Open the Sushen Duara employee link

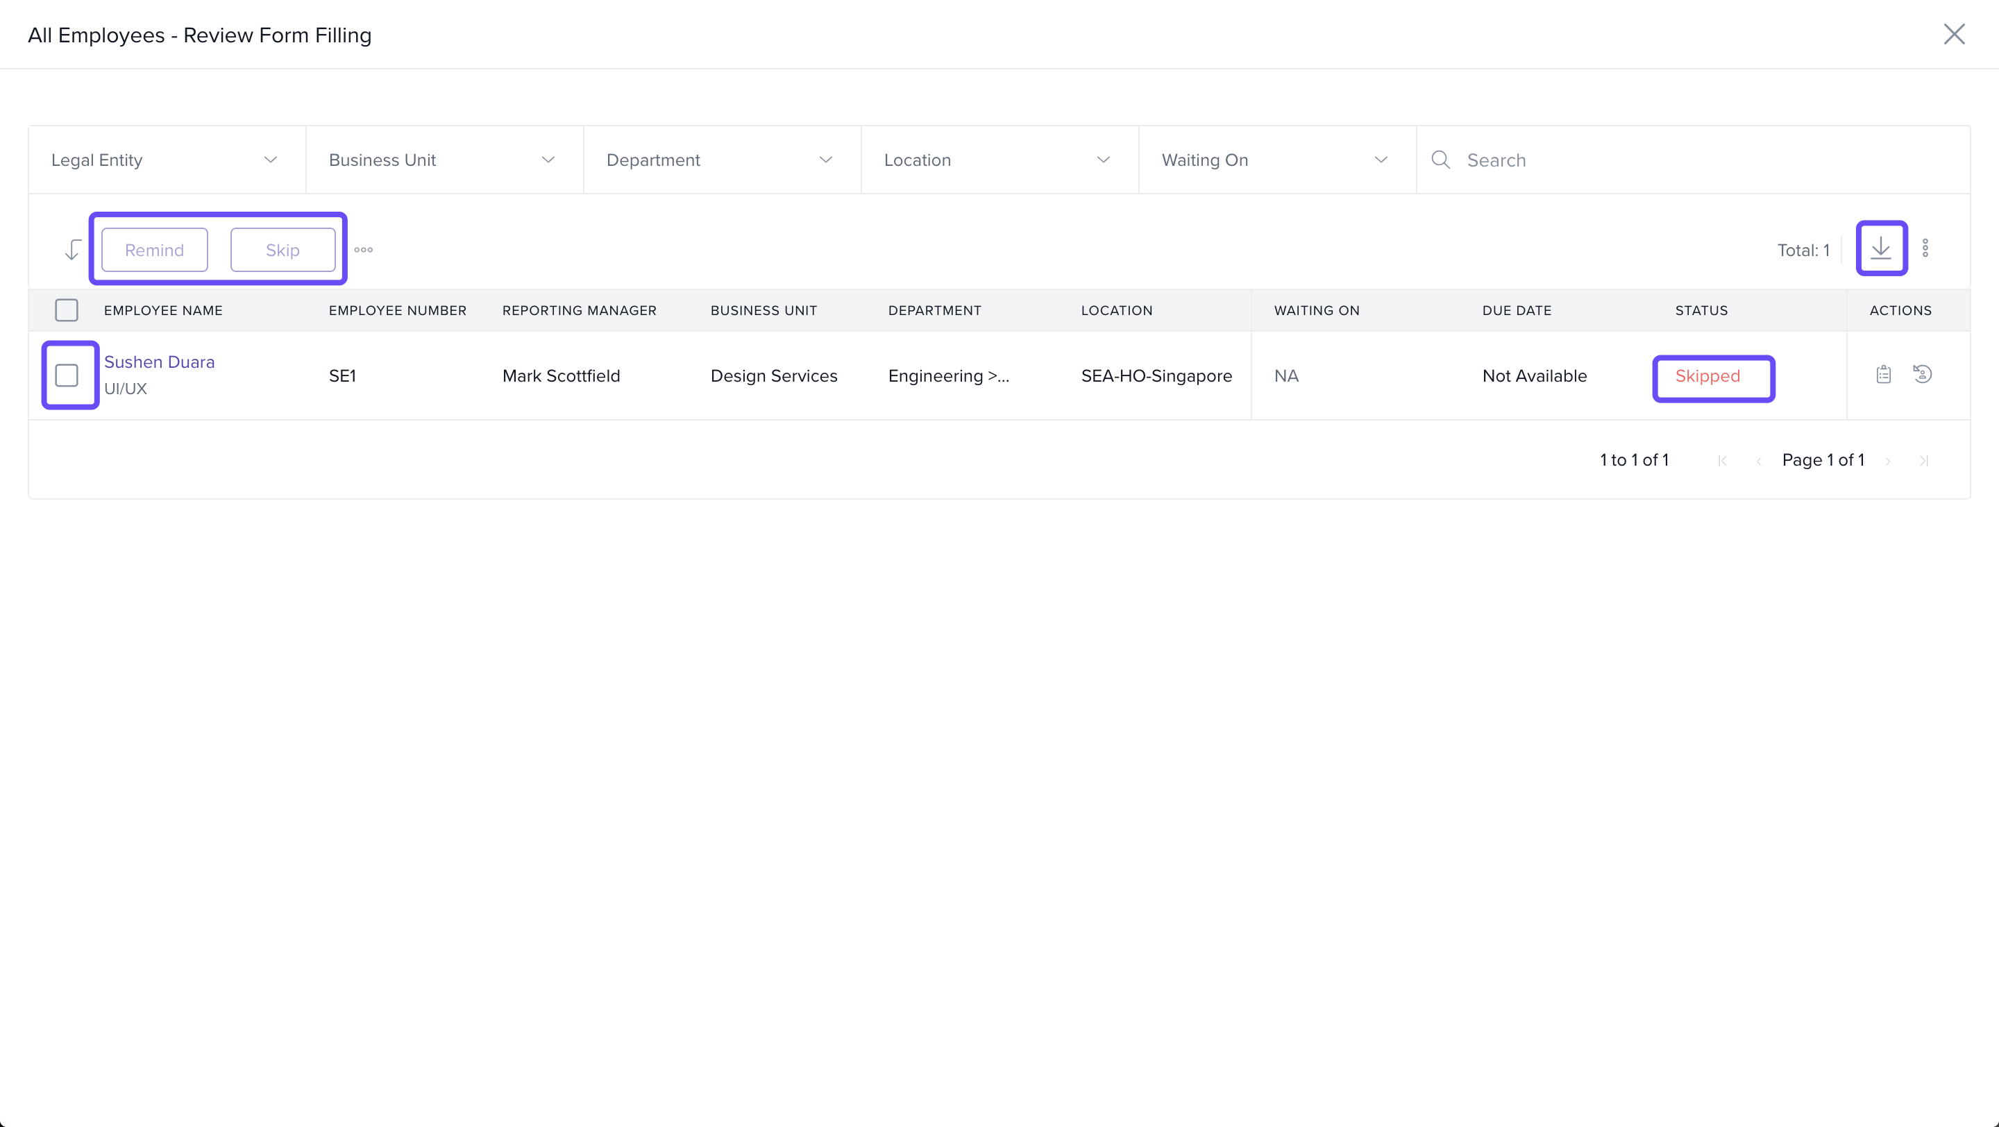(x=159, y=362)
